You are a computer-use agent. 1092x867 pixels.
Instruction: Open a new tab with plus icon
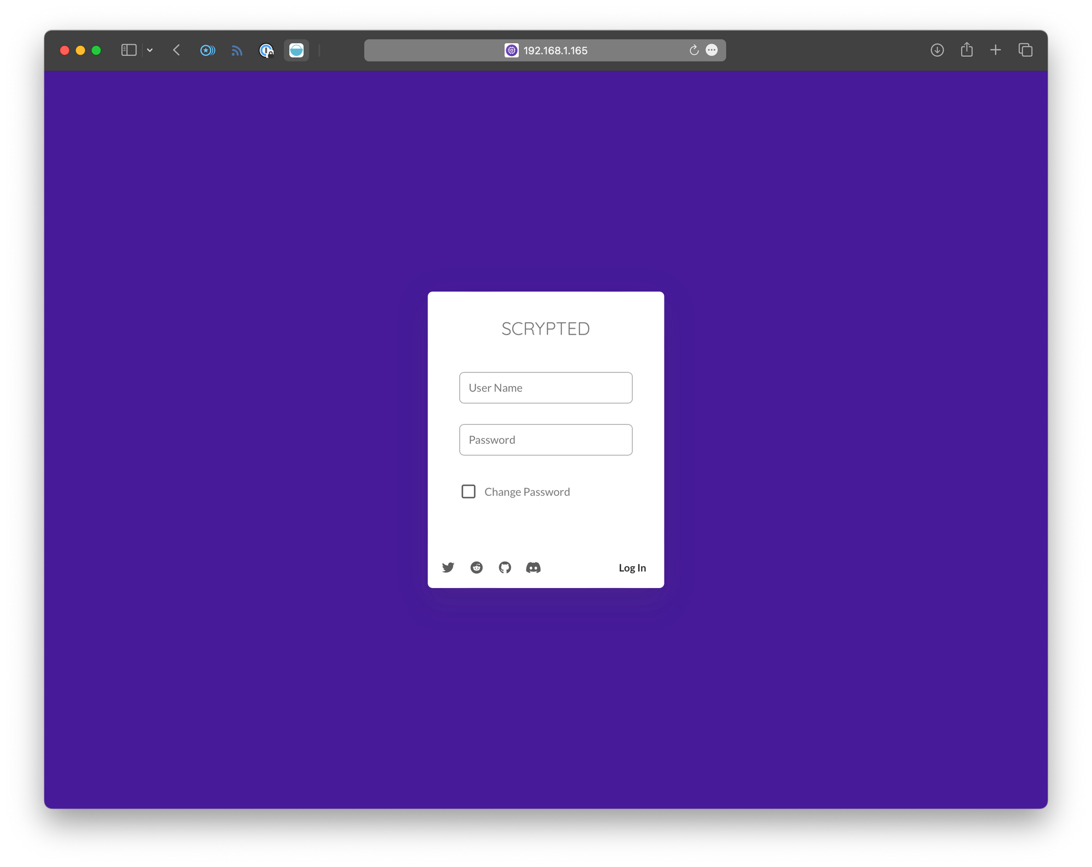click(x=995, y=50)
